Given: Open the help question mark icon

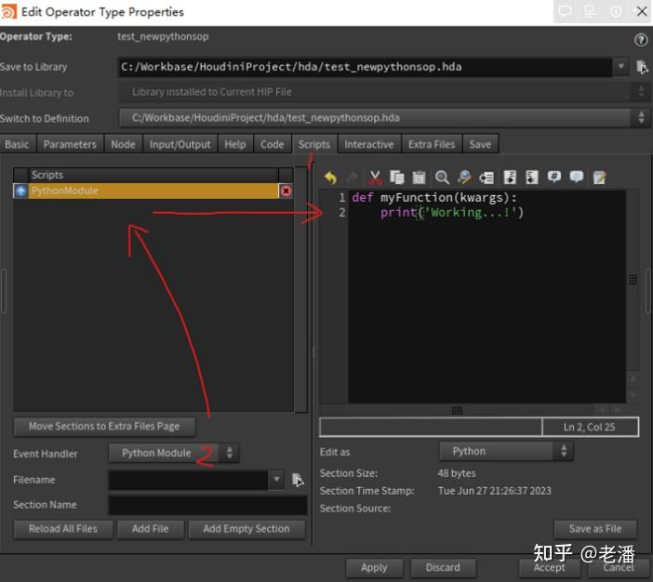Looking at the screenshot, I should 641,40.
